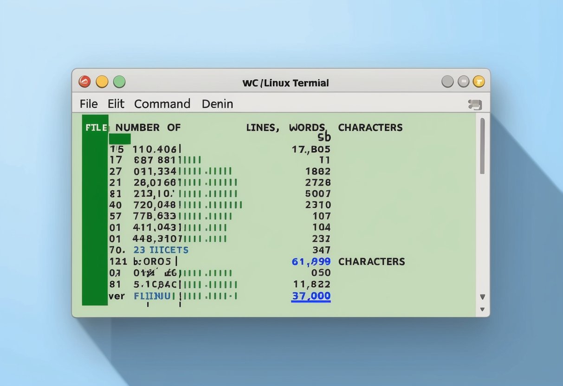
Task: Open the File menu
Action: click(x=88, y=103)
